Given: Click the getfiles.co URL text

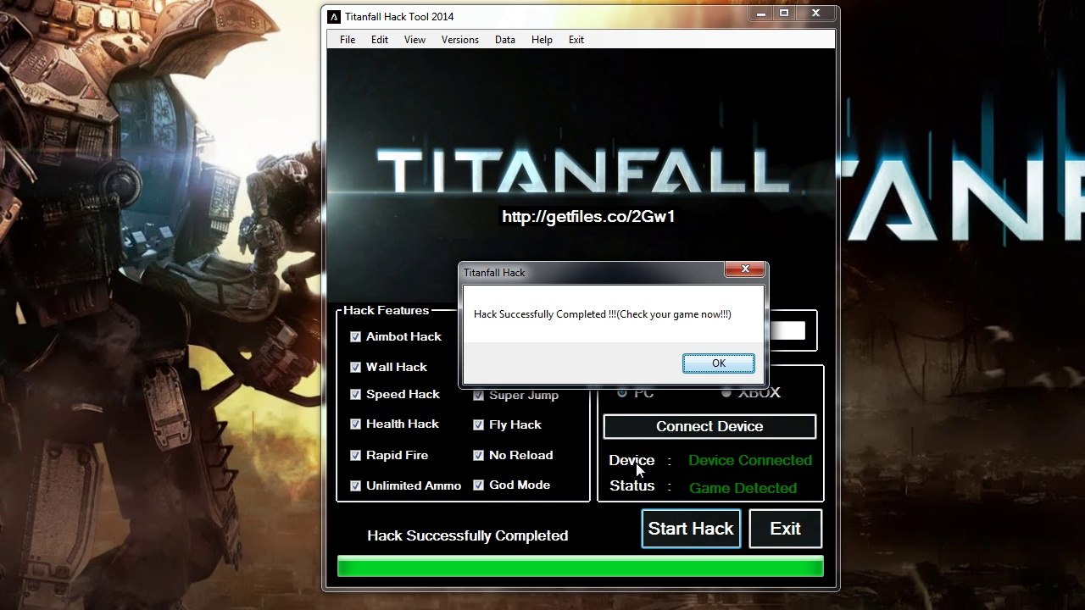Looking at the screenshot, I should (588, 216).
